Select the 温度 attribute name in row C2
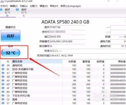This screenshot has width=126, height=105. tap(15, 99)
